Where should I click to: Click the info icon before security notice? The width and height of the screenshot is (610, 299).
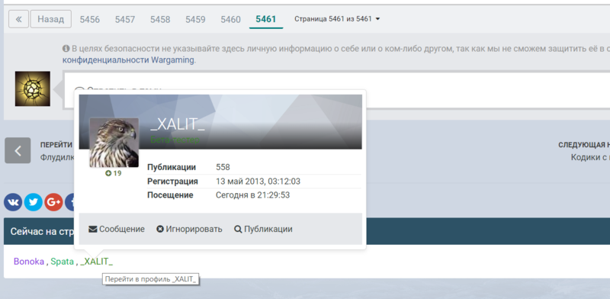click(66, 49)
